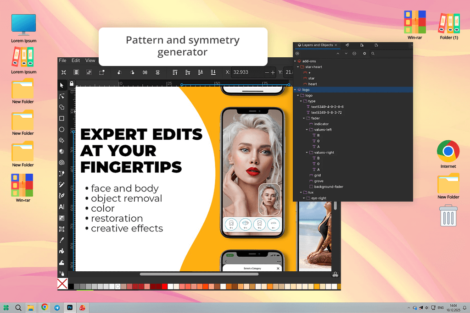Select the Shape Builder tool
The height and width of the screenshot is (313, 470).
coord(62,107)
